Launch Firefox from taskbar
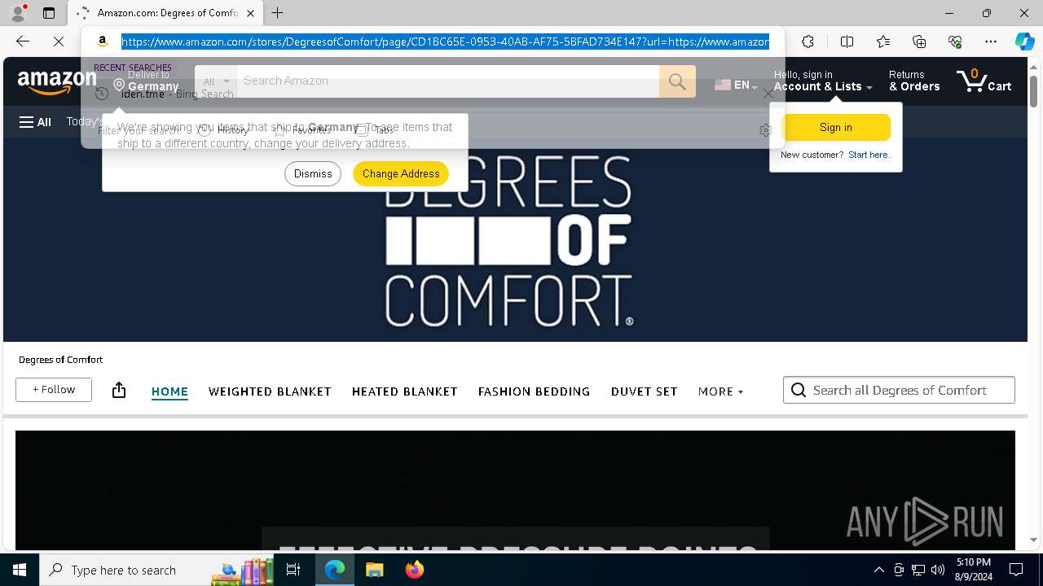This screenshot has height=586, width=1043. tap(414, 570)
